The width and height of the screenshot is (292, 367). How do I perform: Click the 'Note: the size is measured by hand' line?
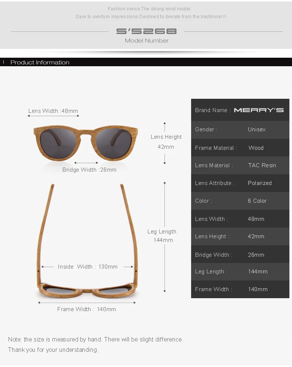(x=96, y=339)
